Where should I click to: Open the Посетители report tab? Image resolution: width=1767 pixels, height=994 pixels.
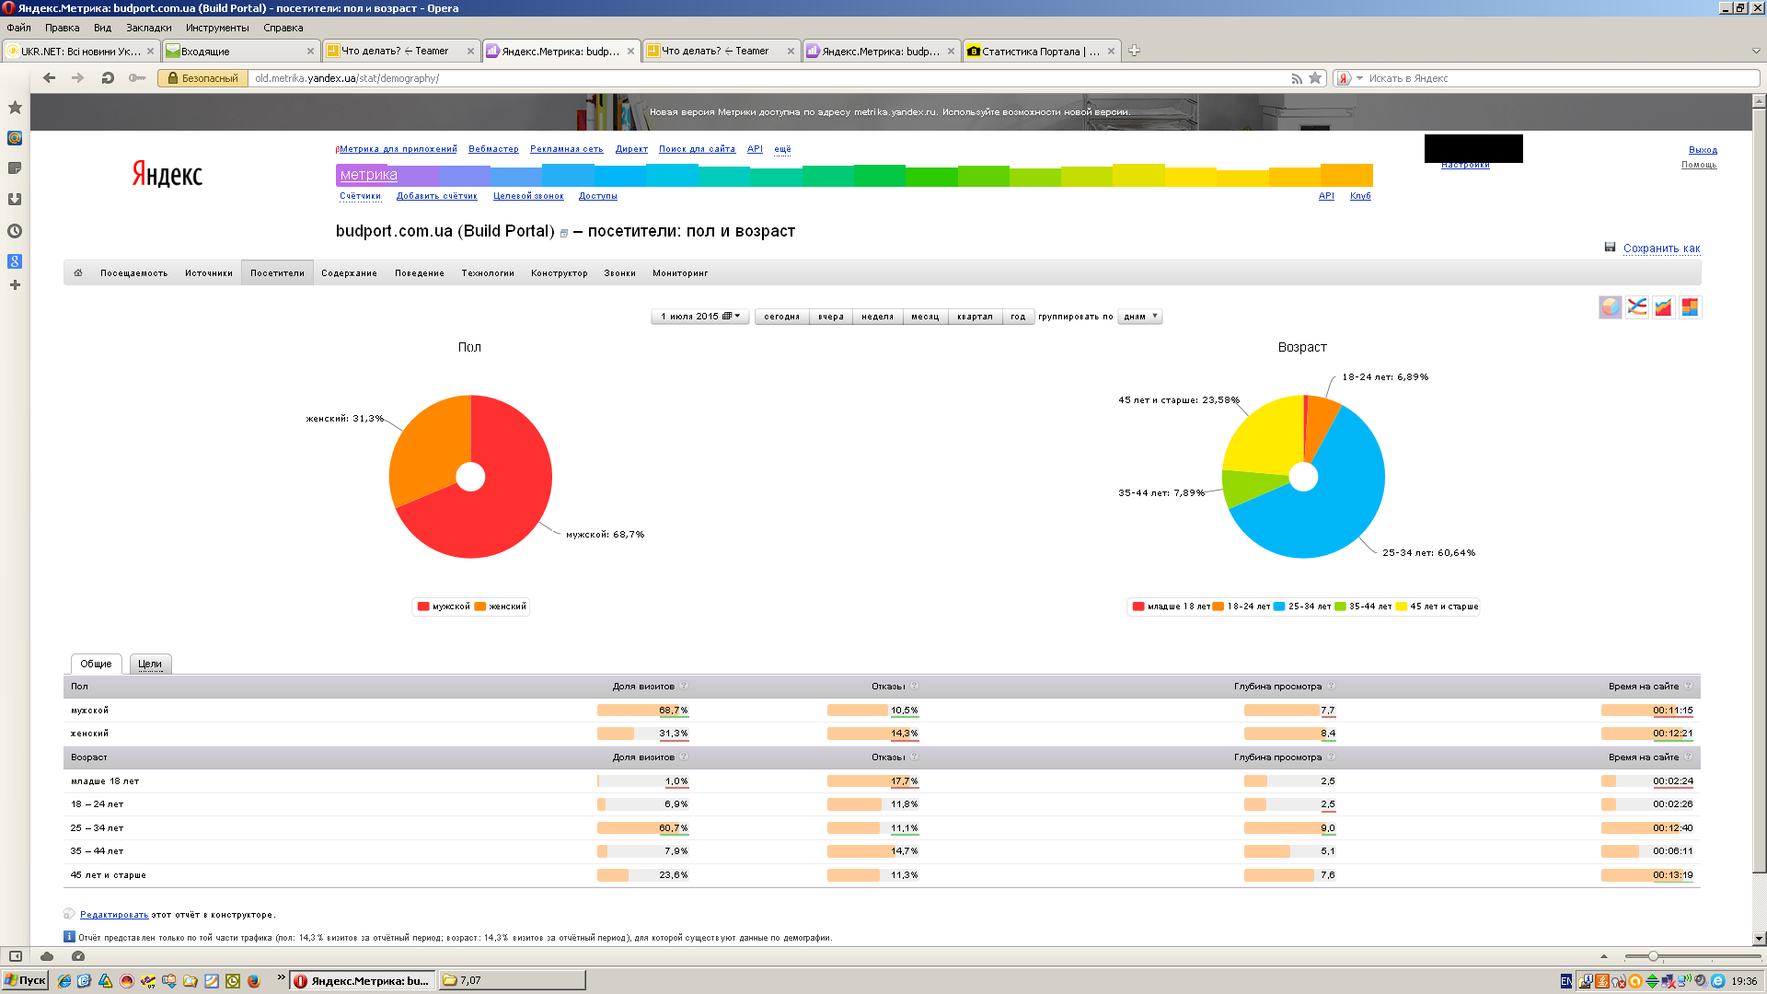point(277,273)
